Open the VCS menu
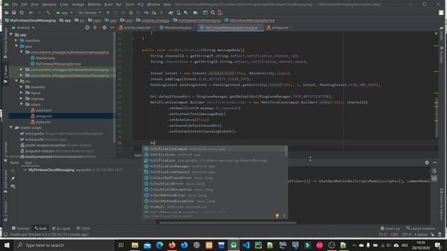Viewport: 447px width, 251px height. pyautogui.click(x=140, y=4)
